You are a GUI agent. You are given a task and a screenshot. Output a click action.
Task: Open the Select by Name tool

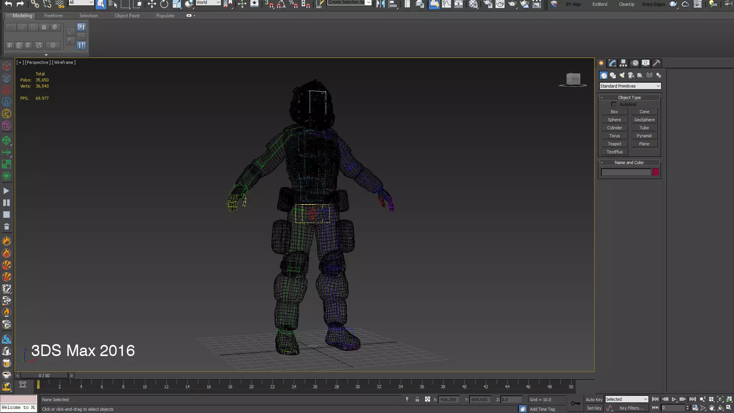(113, 4)
